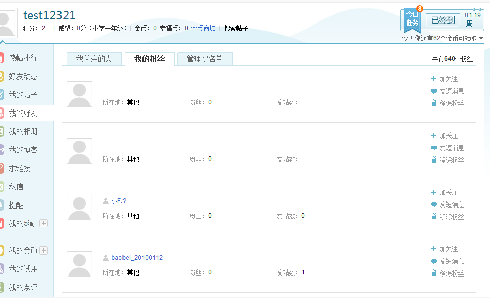
Task: Click test12321 username heading
Action: [x=49, y=15]
